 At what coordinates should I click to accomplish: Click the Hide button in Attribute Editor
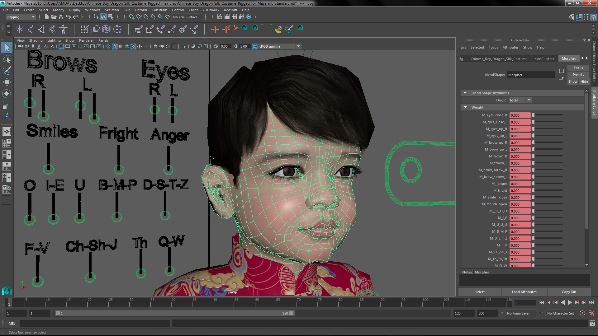tap(584, 82)
